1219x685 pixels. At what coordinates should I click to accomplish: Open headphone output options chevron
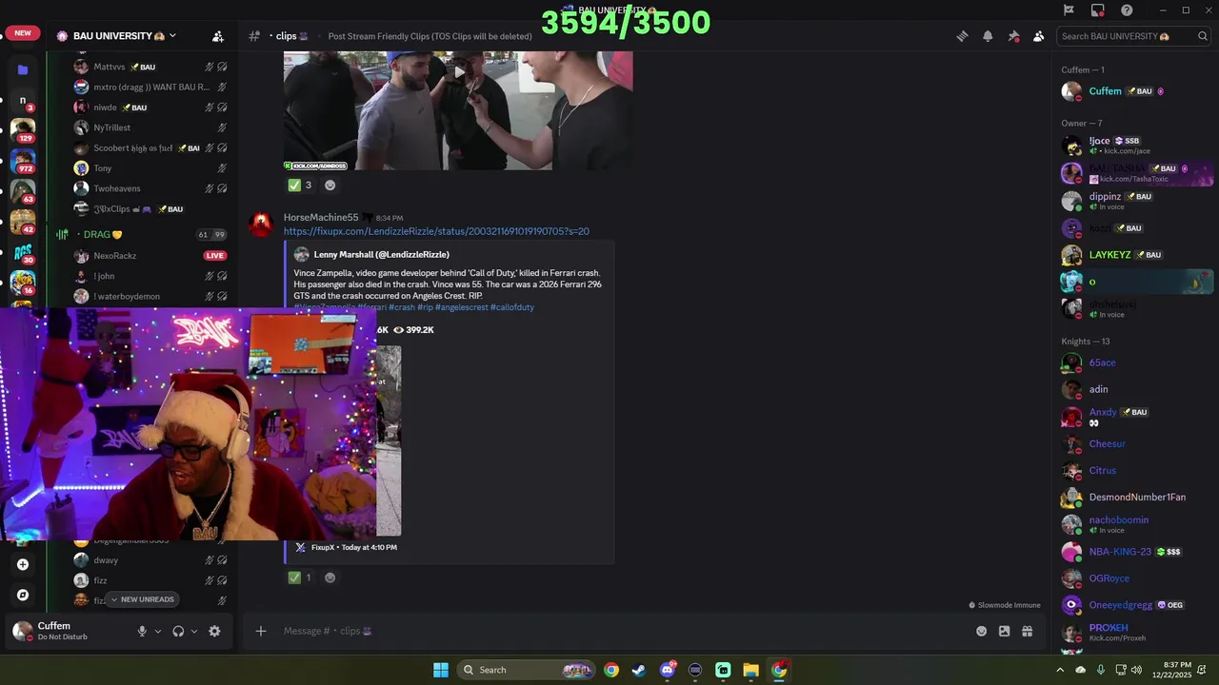[194, 631]
